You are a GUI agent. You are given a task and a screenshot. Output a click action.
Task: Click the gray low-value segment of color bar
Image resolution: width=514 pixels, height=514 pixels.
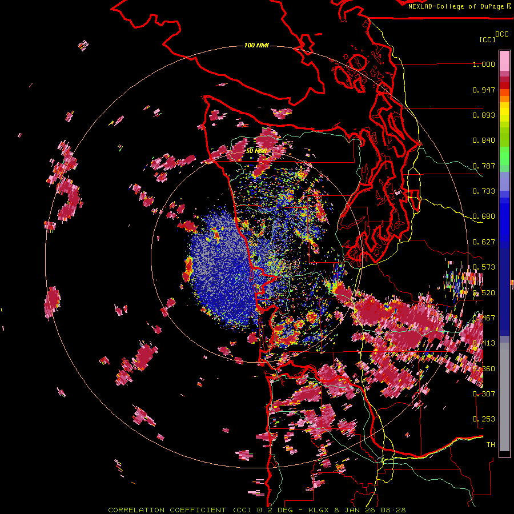coord(504,397)
